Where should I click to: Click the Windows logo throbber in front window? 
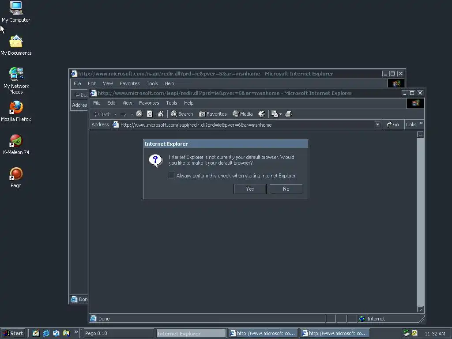click(x=415, y=103)
